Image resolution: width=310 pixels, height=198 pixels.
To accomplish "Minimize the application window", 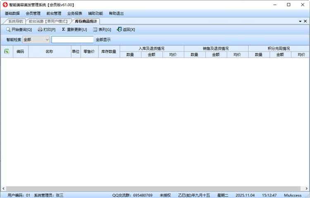I will pyautogui.click(x=275, y=5).
